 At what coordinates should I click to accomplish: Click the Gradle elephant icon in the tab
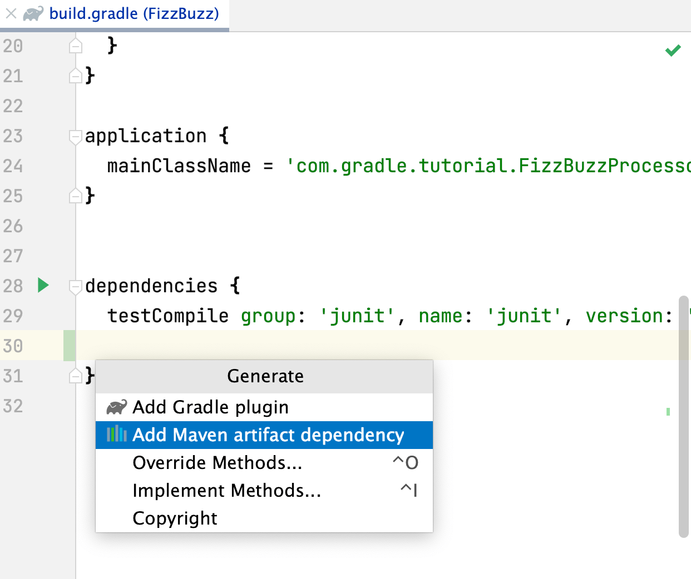[33, 13]
